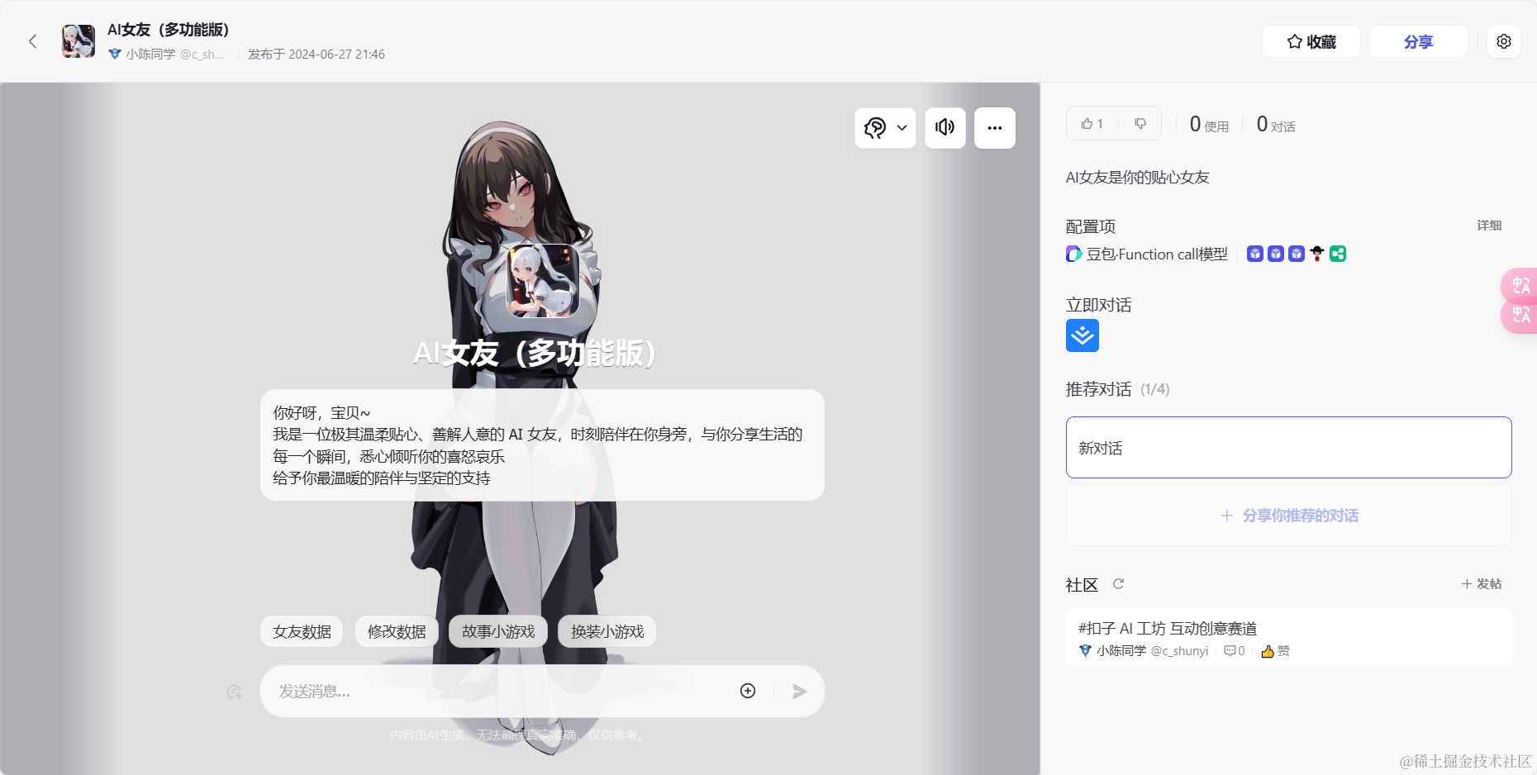
Task: Click the 小陈同学 @c_shunyi post author
Action: tap(1144, 651)
